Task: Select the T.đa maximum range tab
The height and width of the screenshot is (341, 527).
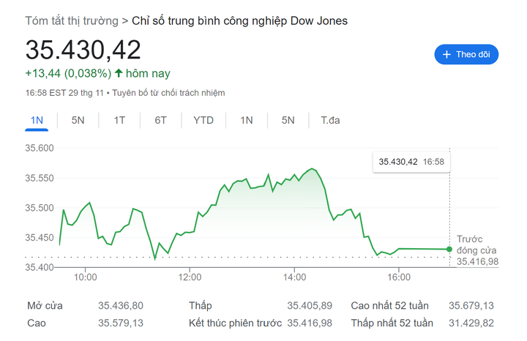Action: pos(330,120)
